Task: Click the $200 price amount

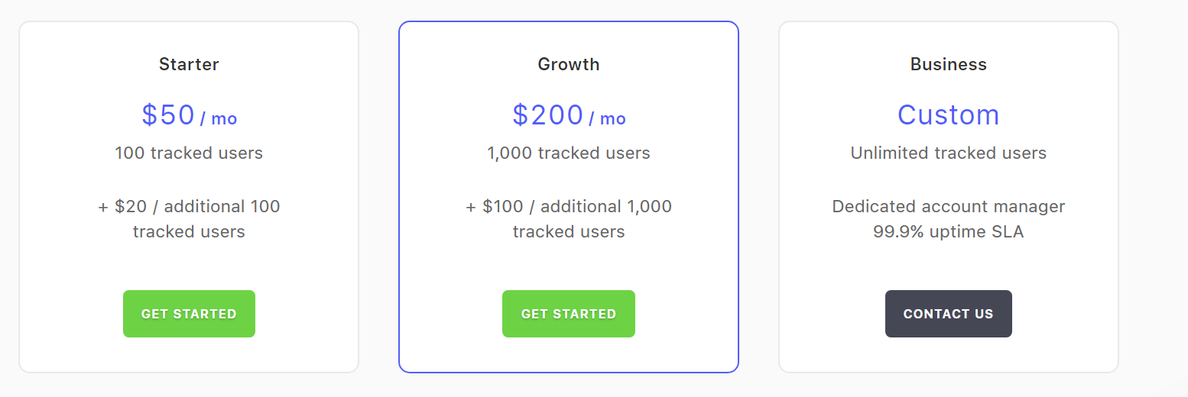Action: pyautogui.click(x=548, y=115)
